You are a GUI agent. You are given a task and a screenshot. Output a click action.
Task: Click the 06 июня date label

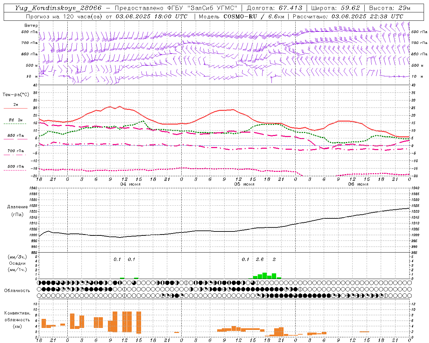point(358,184)
